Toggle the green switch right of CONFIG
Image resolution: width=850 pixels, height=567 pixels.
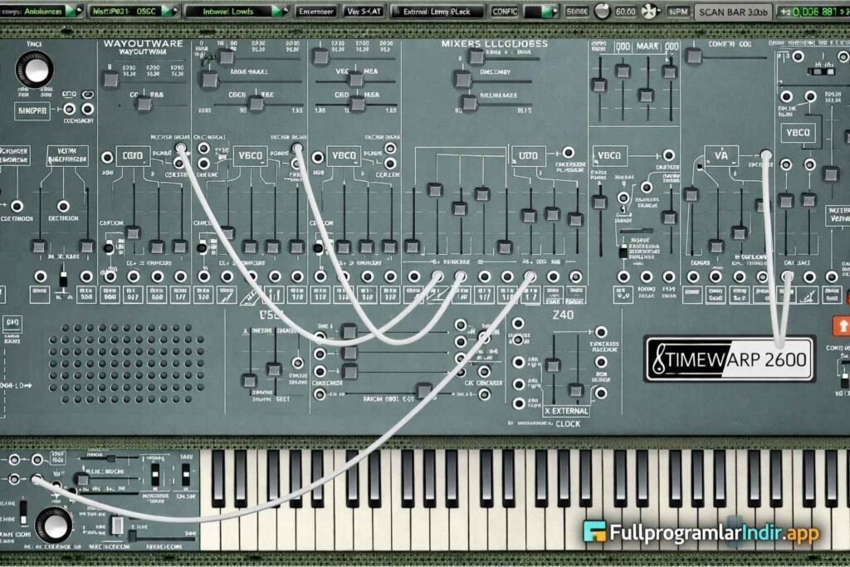click(x=541, y=12)
